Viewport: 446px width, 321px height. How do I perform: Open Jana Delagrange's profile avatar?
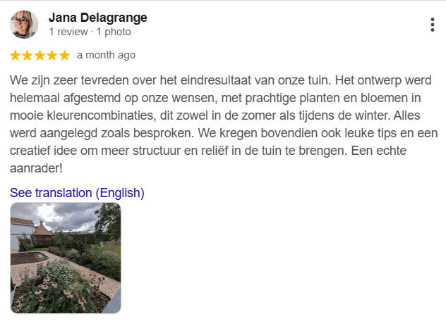(x=24, y=25)
